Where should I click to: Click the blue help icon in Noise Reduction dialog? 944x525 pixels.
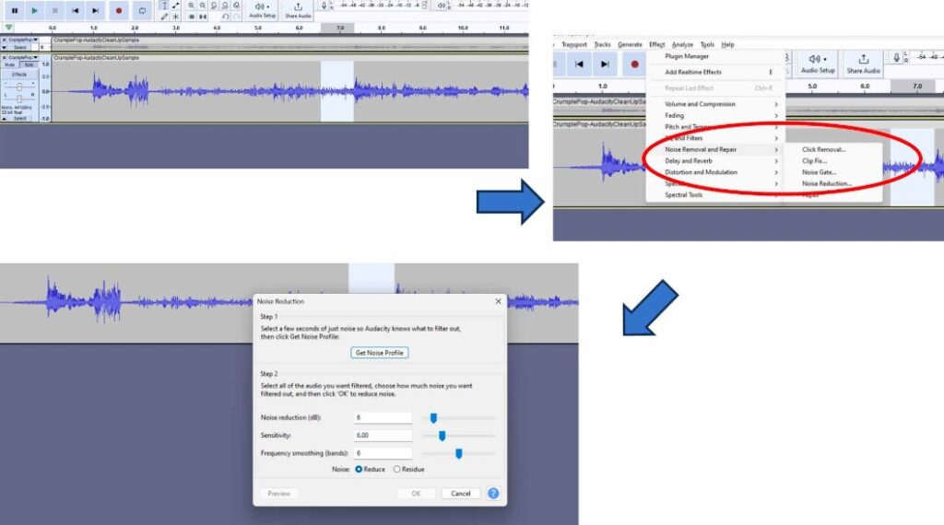pyautogui.click(x=493, y=493)
